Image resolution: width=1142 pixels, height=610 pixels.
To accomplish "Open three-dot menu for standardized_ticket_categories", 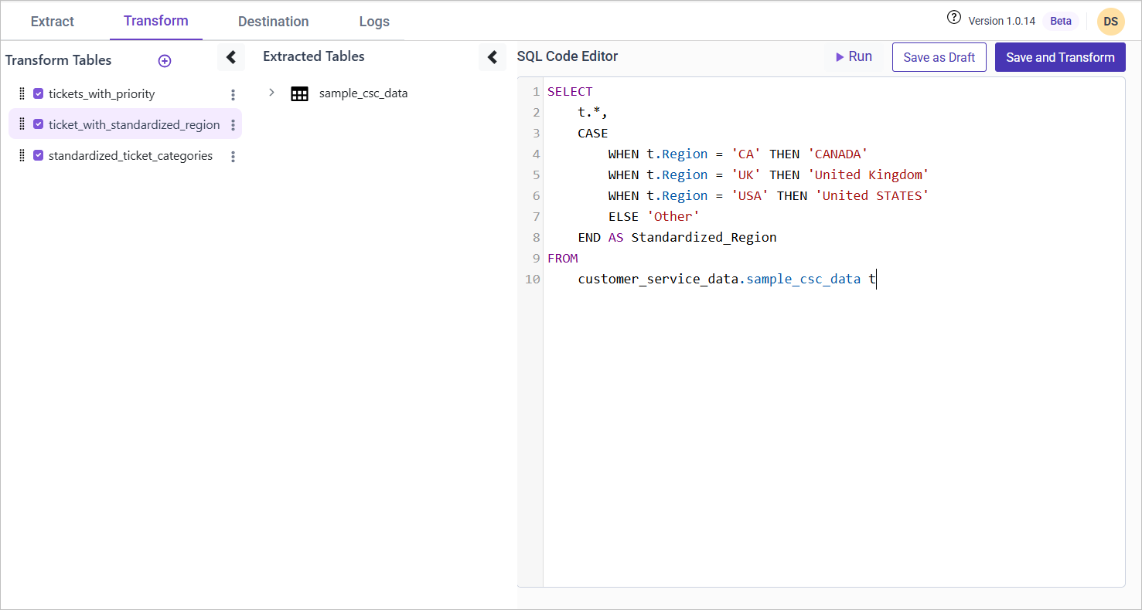I will tap(233, 156).
